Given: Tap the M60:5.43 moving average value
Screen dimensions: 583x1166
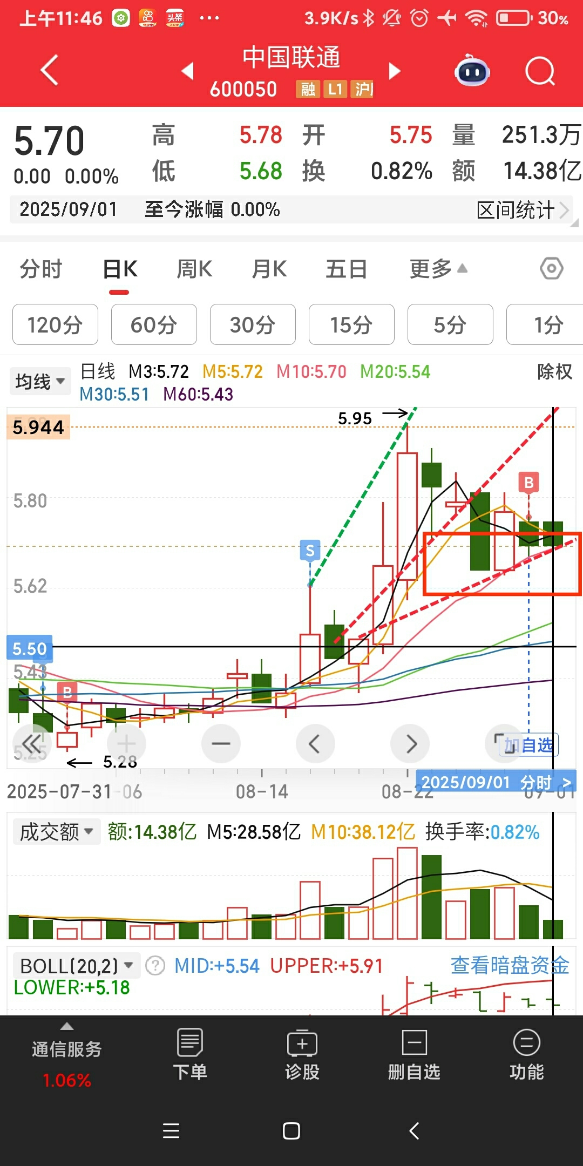Looking at the screenshot, I should click(x=198, y=394).
